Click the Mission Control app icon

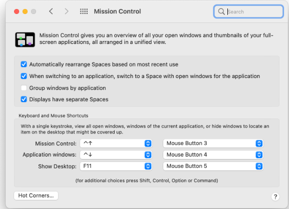click(25, 39)
